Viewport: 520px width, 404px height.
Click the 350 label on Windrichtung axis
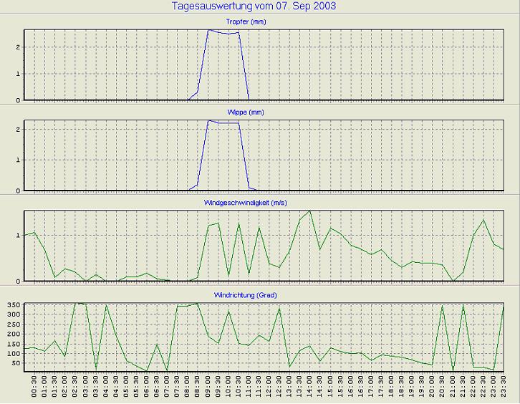click(x=12, y=305)
